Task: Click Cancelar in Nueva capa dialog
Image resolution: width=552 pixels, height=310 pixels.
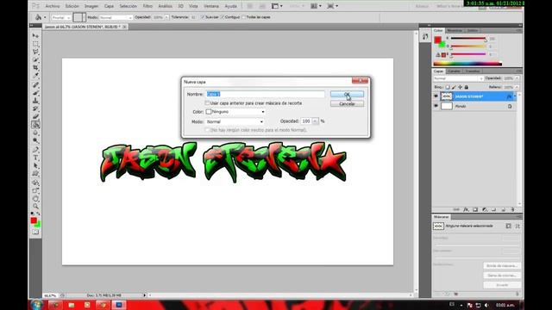Action: tap(347, 103)
